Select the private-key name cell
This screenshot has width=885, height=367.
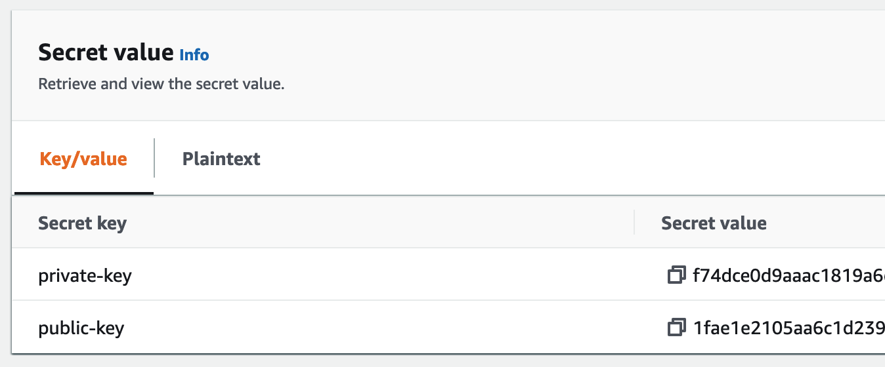pos(85,276)
